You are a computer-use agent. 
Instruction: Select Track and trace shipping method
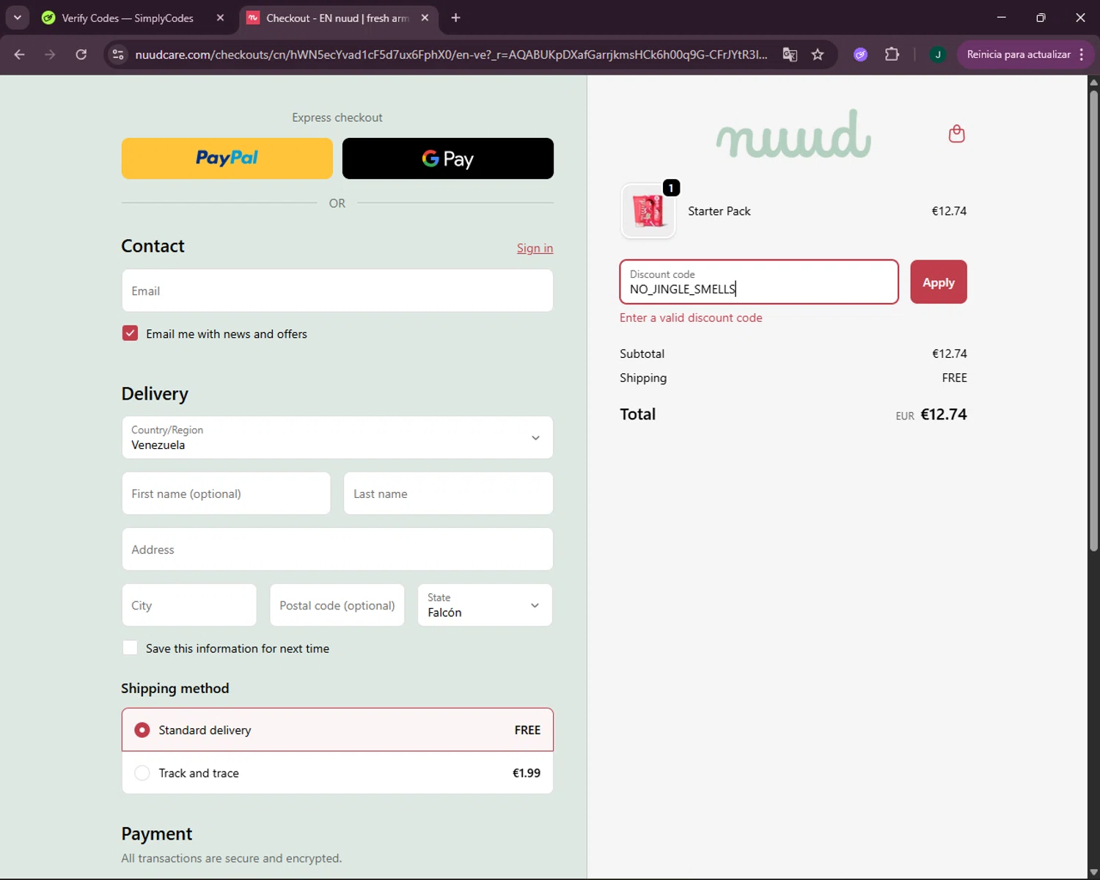click(x=337, y=773)
